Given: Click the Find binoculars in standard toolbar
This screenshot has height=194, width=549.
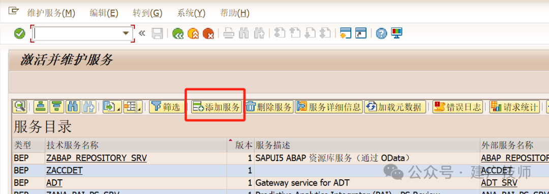Looking at the screenshot, I should pyautogui.click(x=243, y=33).
